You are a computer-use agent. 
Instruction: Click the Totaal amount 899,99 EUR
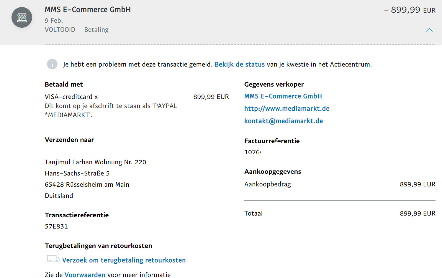click(x=417, y=214)
